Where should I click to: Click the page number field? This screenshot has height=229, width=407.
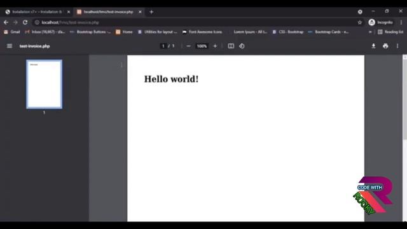(163, 46)
